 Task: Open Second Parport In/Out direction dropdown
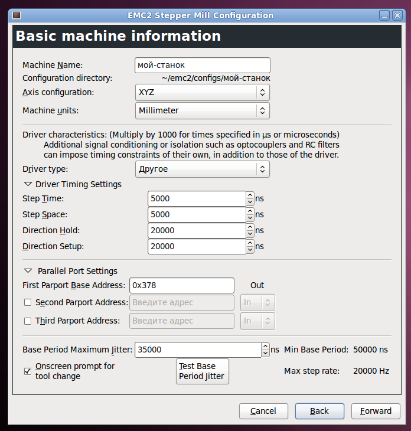click(257, 303)
